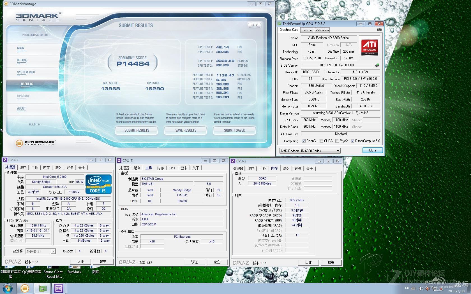Image resolution: width=471 pixels, height=294 pixels.
Task: Click 确定 in the memory CPU-Z window
Action: 331,263
